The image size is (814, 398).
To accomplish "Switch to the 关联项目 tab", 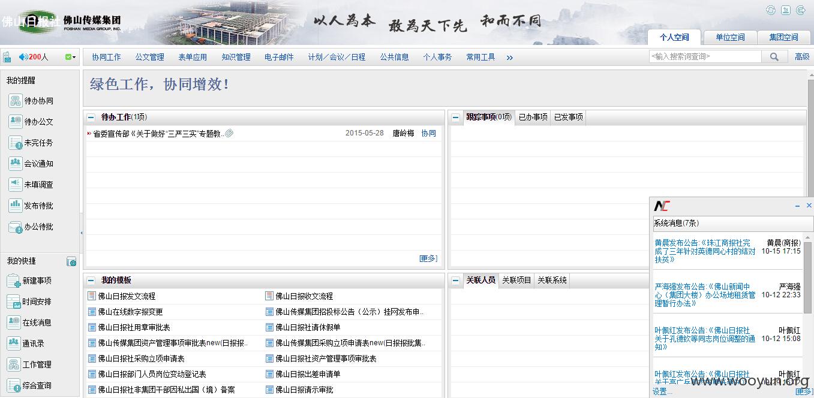I will [x=516, y=280].
